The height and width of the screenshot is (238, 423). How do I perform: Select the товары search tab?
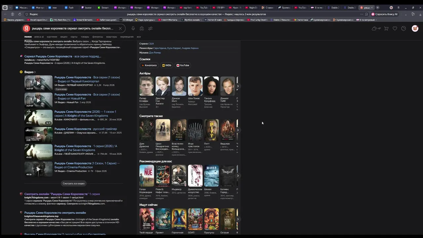pos(85,37)
